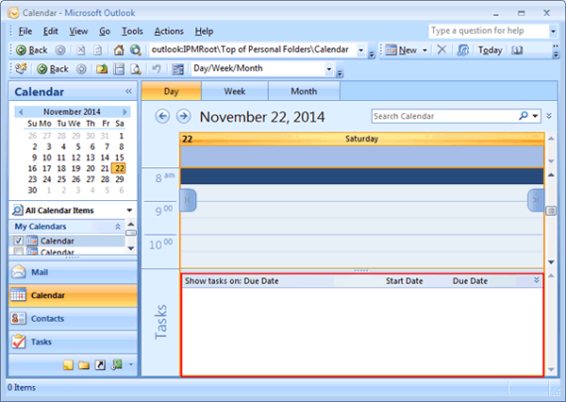
Task: Click the Back button in second toolbar
Action: coord(53,69)
